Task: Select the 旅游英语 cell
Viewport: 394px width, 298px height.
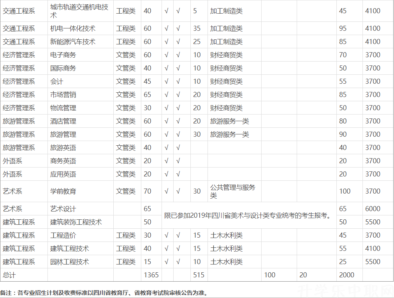Action: click(81, 148)
